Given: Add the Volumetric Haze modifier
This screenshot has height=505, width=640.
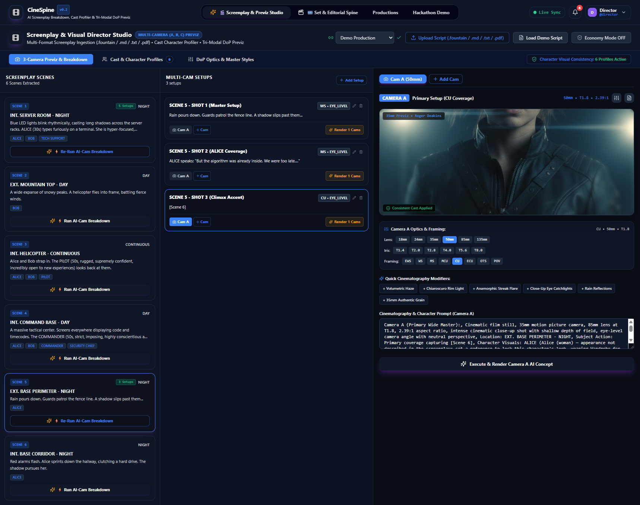Looking at the screenshot, I should [x=398, y=289].
